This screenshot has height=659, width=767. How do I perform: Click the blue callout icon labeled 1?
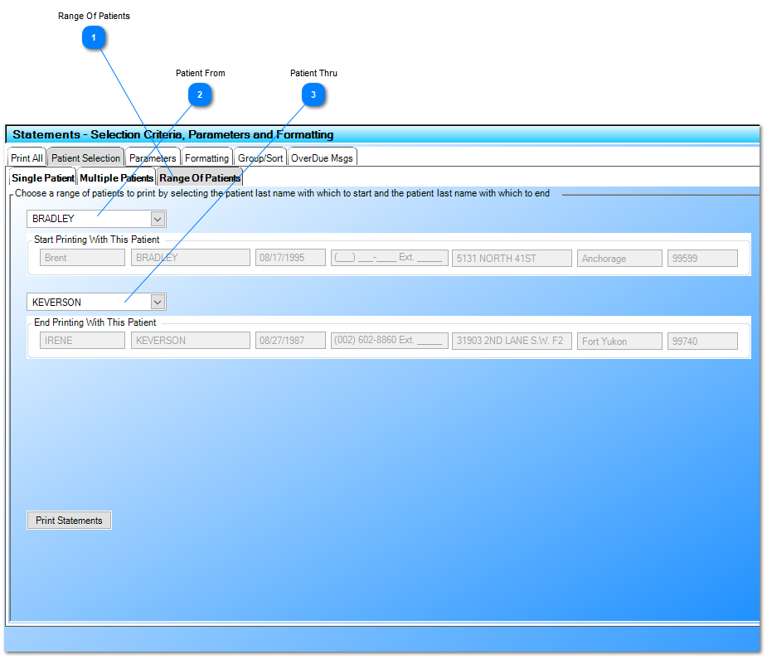[94, 37]
